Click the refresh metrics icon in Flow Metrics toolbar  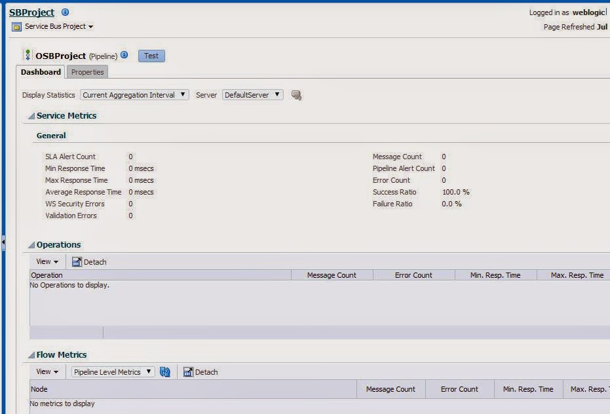164,371
